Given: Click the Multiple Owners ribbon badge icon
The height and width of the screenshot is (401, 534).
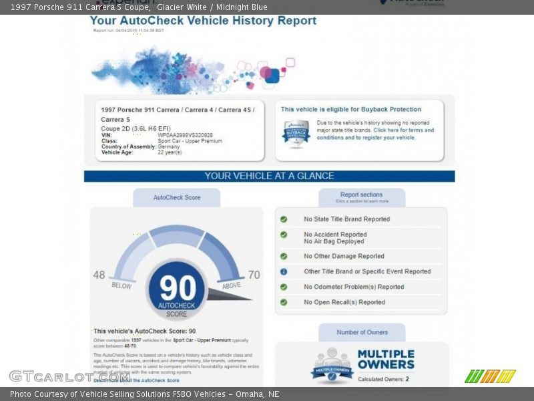Looking at the screenshot, I should click(332, 366).
